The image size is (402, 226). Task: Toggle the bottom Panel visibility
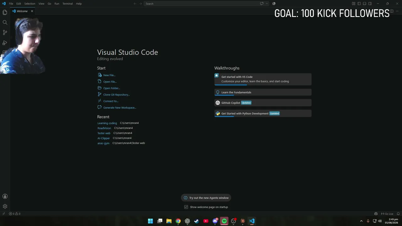365,4
